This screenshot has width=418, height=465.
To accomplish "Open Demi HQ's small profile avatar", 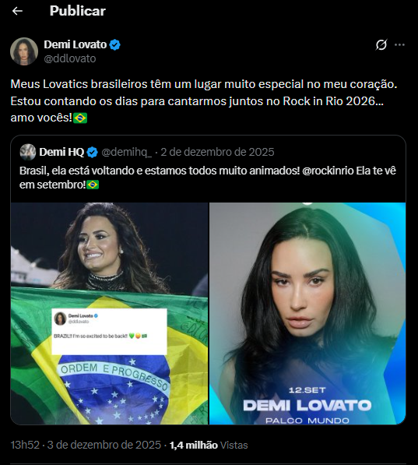I will pyautogui.click(x=28, y=152).
